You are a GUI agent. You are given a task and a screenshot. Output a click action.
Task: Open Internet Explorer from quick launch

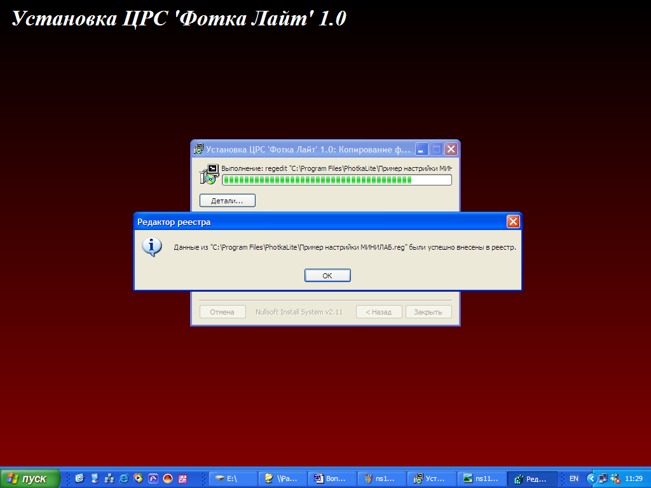[123, 478]
